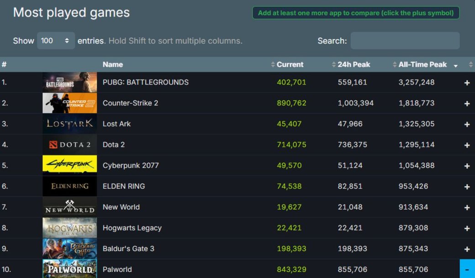Open Hogwarts Legacy game page link
Image resolution: width=475 pixels, height=278 pixels.
click(x=132, y=228)
